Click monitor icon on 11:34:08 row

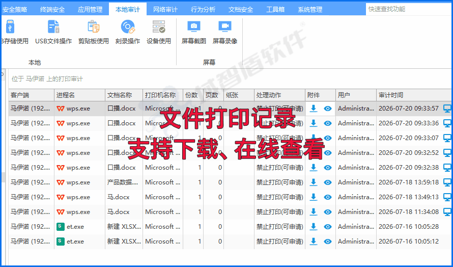pos(447,212)
